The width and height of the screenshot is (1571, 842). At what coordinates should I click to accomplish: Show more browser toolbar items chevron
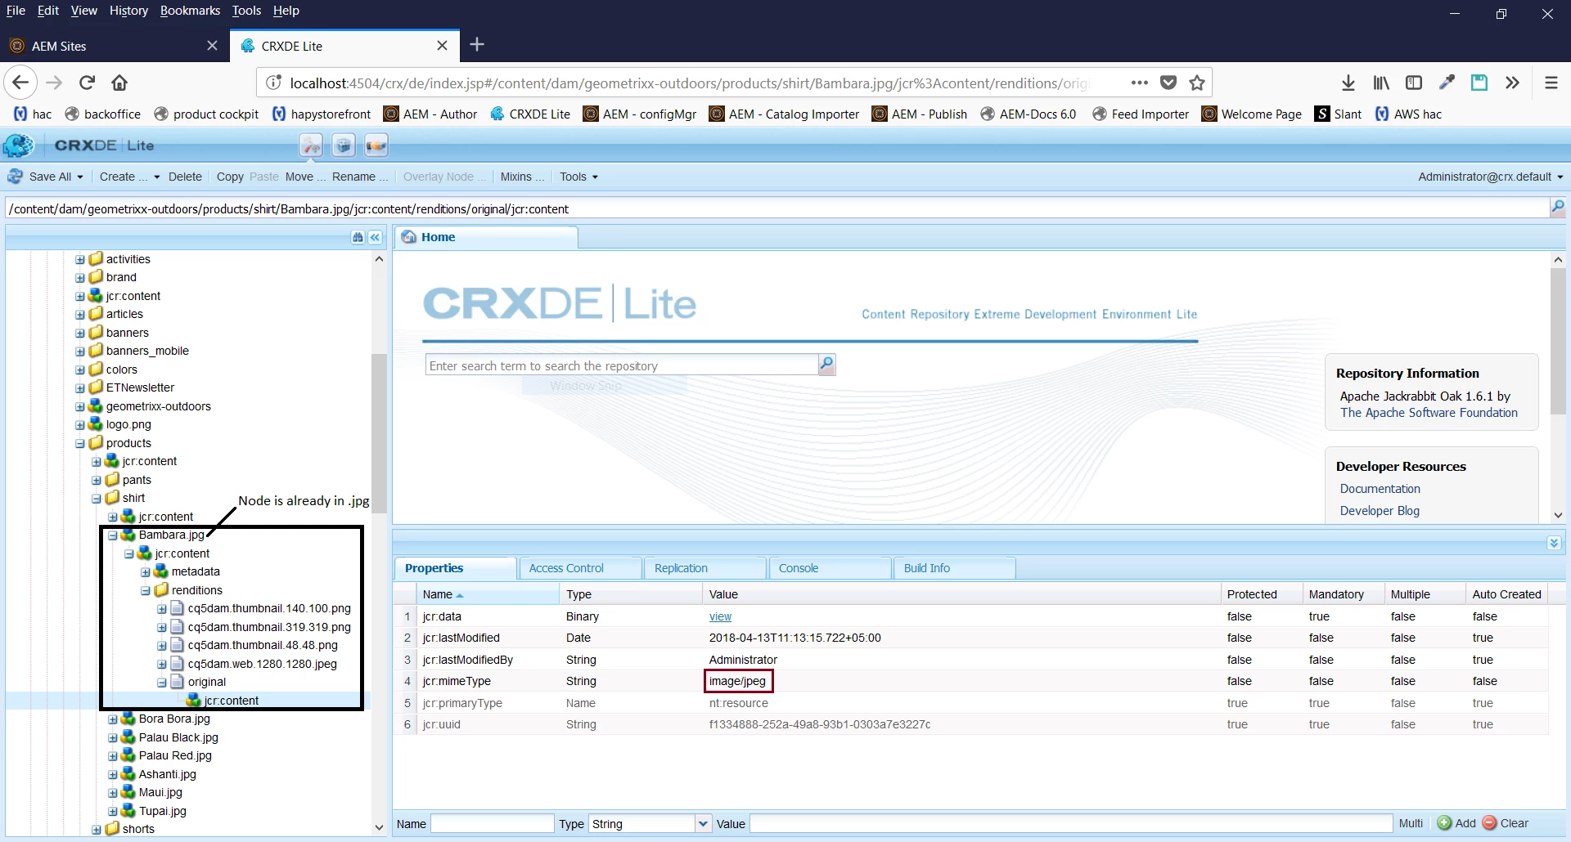click(1512, 83)
